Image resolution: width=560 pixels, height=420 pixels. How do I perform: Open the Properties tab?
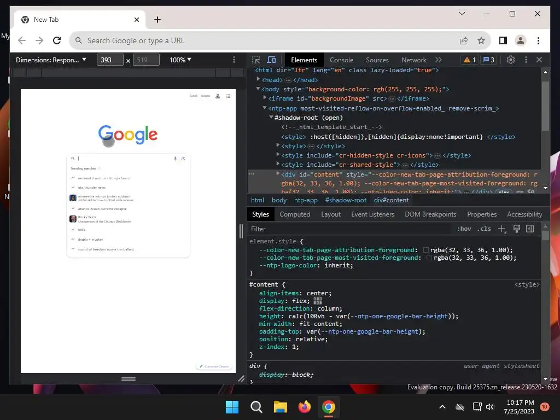tap(482, 214)
